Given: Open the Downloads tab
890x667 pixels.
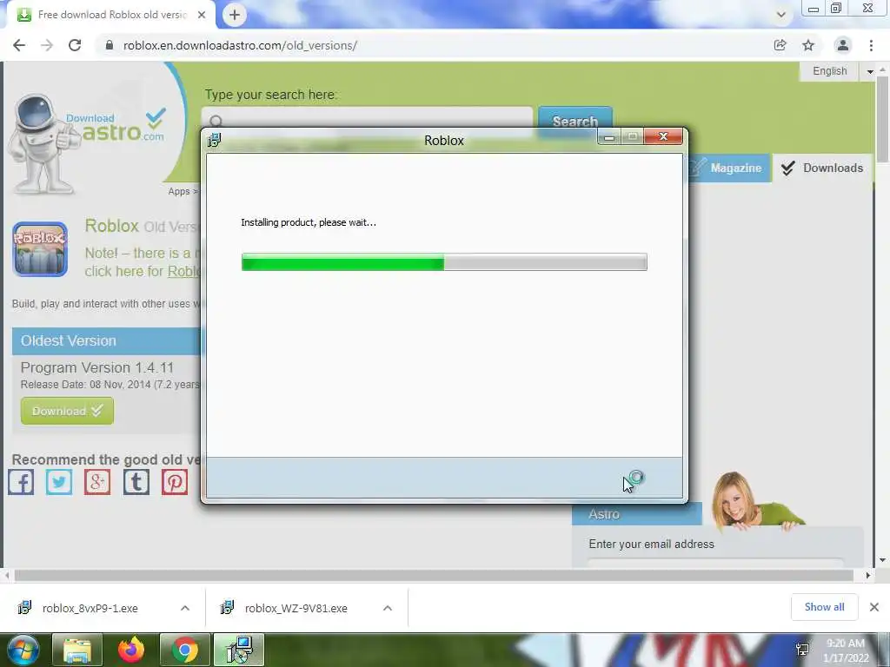Looking at the screenshot, I should 821,168.
